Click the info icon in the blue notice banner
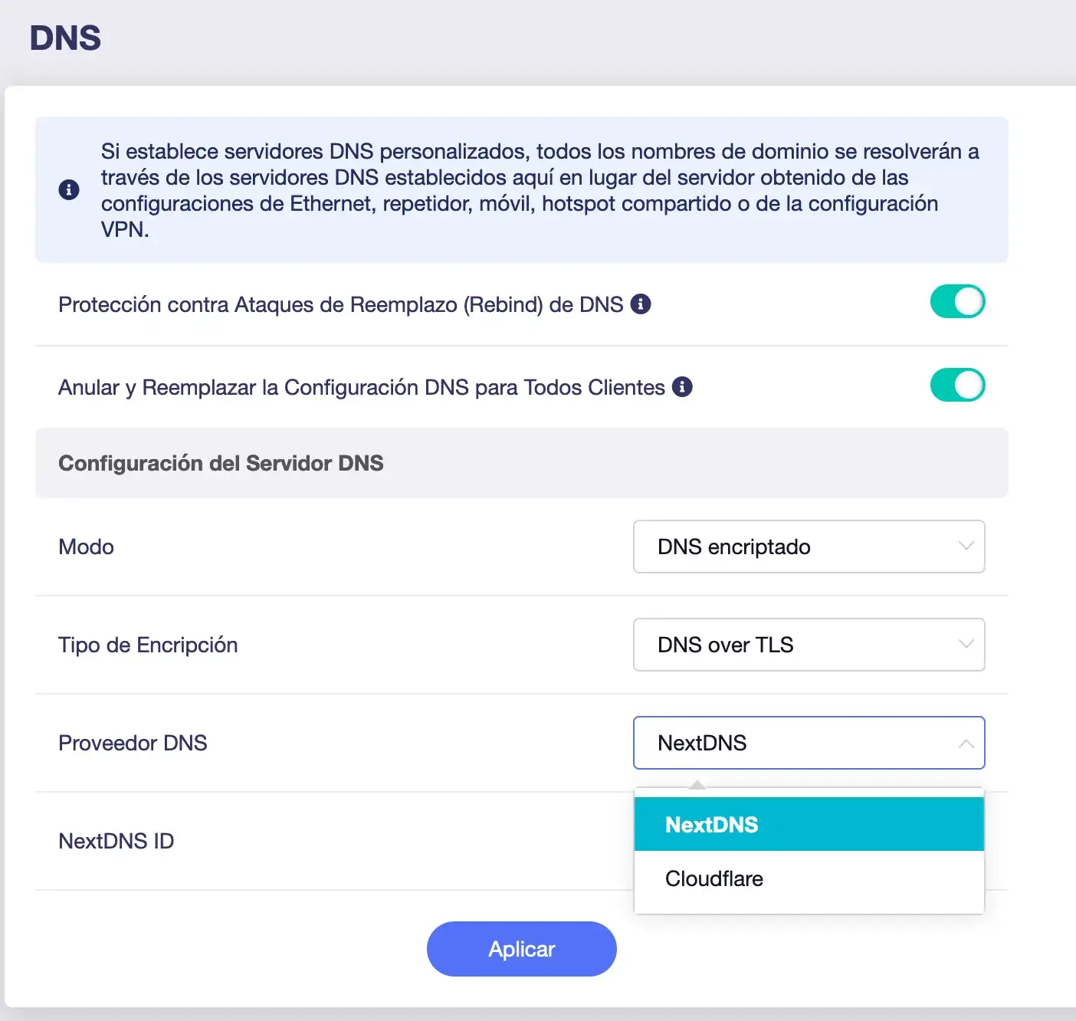The width and height of the screenshot is (1076, 1021). click(69, 189)
